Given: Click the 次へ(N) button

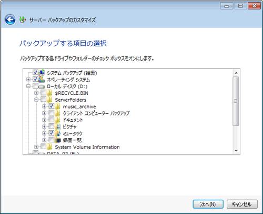Looking at the screenshot, I should (208, 204).
